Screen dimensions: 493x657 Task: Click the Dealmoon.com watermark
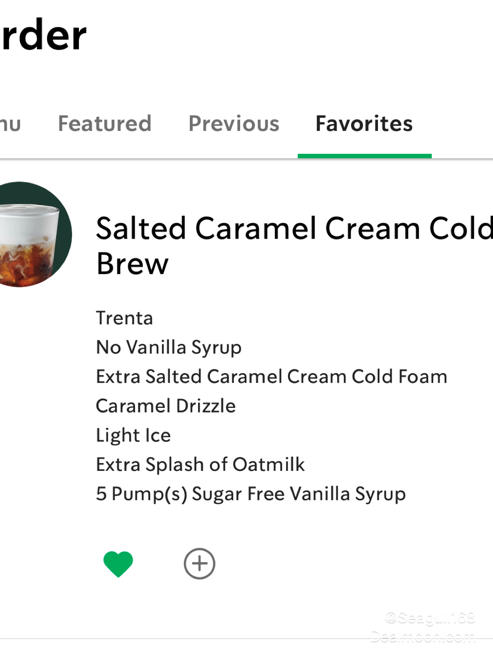[422, 637]
